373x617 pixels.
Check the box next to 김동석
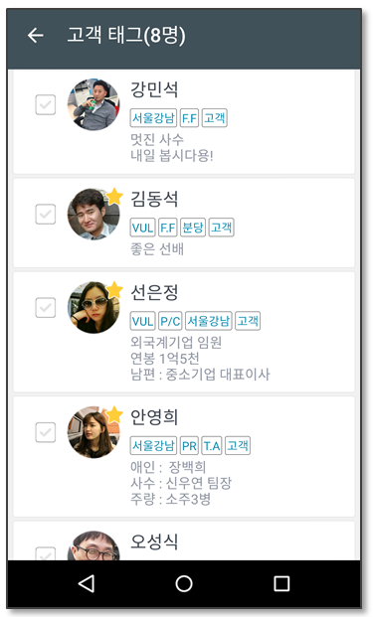point(46,214)
